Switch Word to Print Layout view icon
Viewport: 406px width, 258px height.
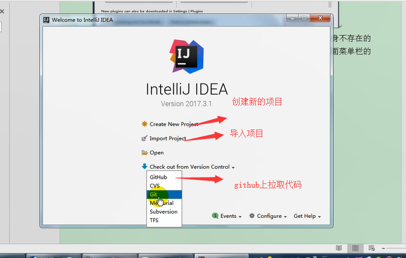coord(355,248)
